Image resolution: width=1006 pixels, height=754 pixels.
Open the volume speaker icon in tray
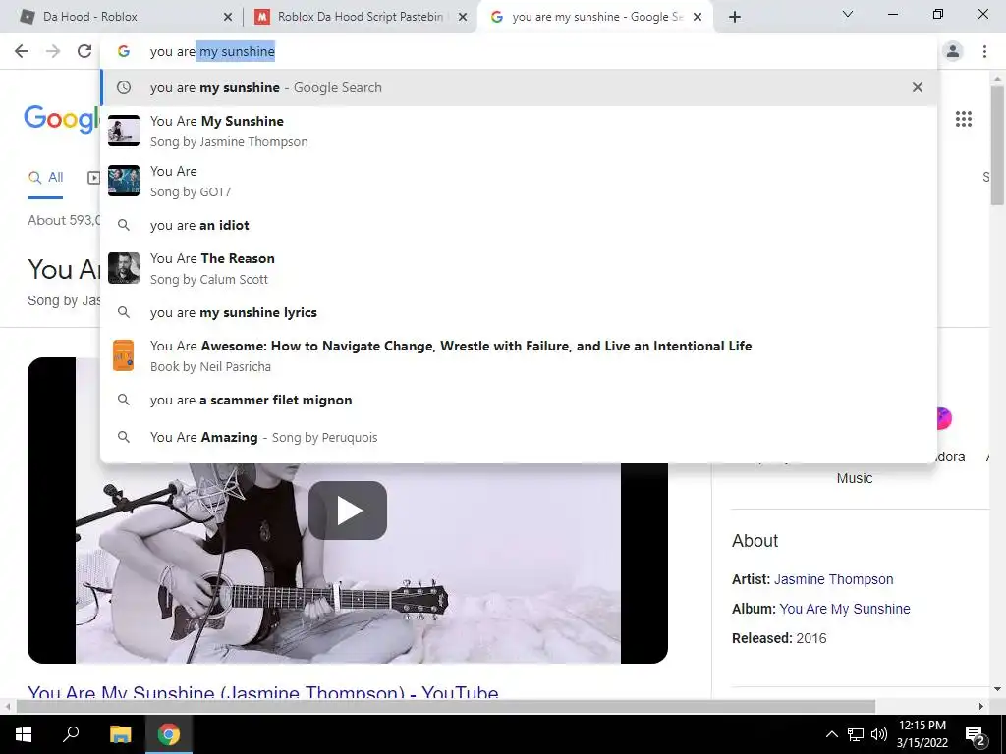pyautogui.click(x=879, y=734)
